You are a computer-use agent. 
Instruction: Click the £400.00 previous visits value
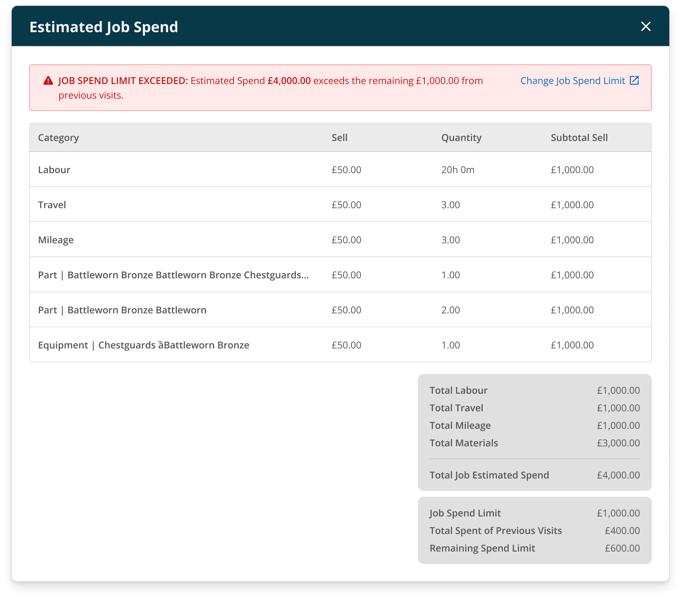(x=622, y=531)
